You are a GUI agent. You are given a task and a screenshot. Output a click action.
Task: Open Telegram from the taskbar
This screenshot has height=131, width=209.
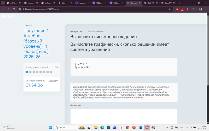click(x=147, y=127)
